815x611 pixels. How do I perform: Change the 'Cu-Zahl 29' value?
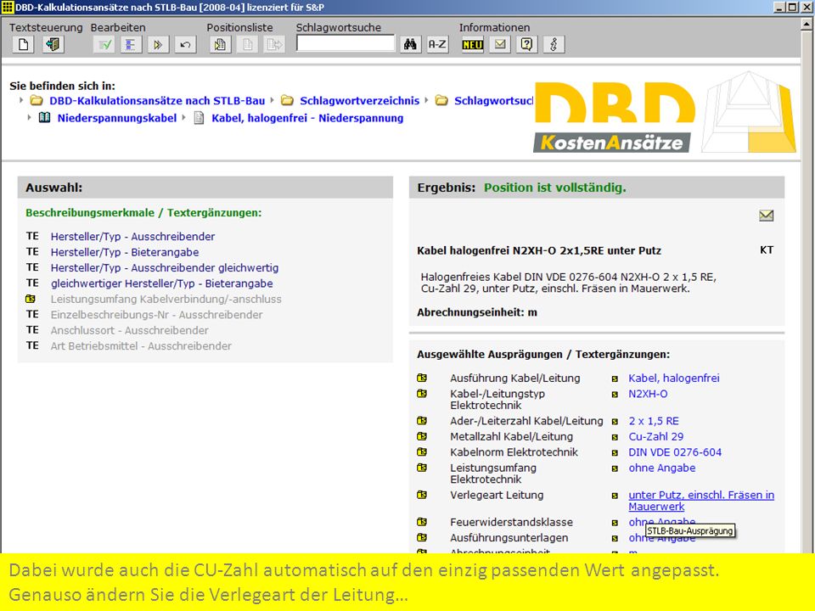pos(655,436)
